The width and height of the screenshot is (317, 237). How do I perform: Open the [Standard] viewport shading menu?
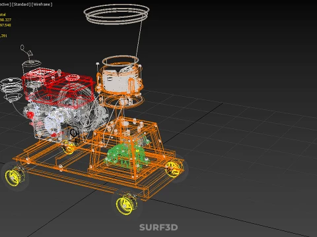[x=21, y=5]
